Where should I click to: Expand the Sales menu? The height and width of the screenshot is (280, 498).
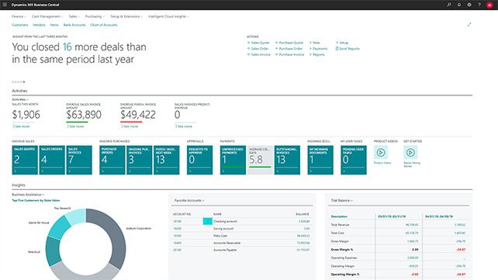(x=74, y=16)
